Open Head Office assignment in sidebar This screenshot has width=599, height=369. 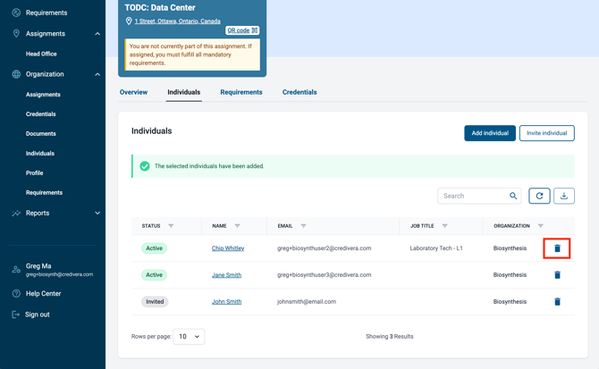click(41, 54)
